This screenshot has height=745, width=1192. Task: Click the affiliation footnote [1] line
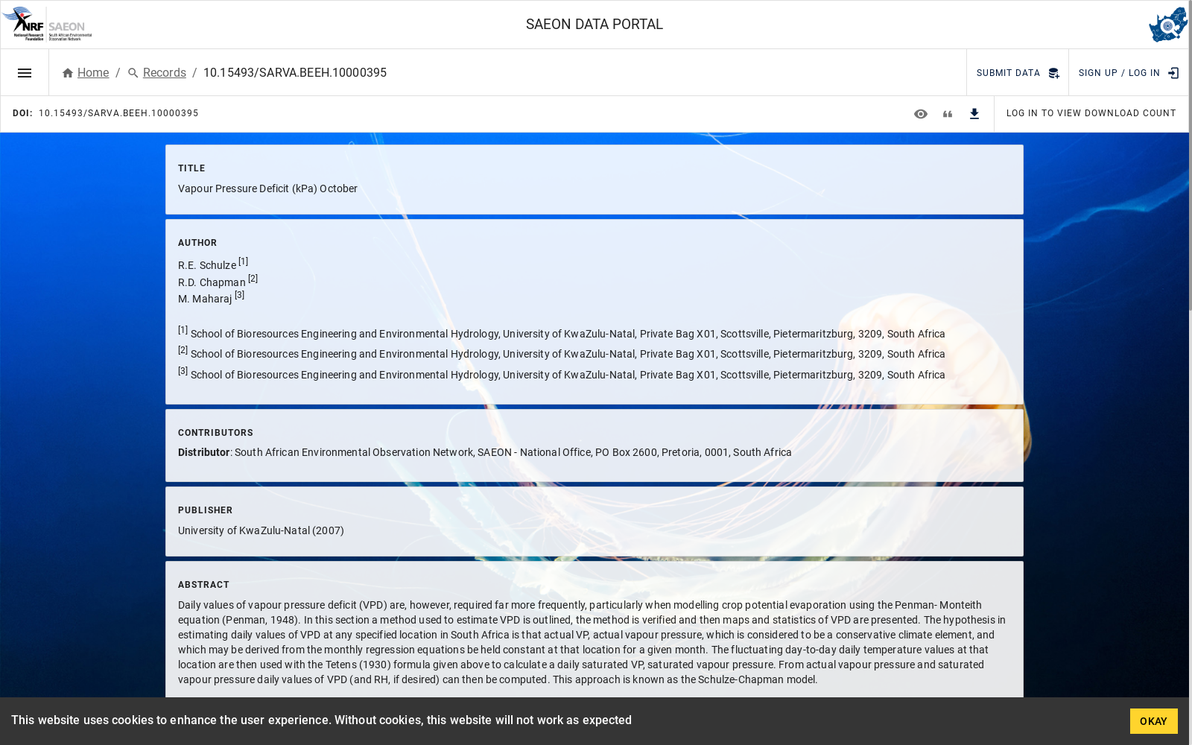[562, 332]
